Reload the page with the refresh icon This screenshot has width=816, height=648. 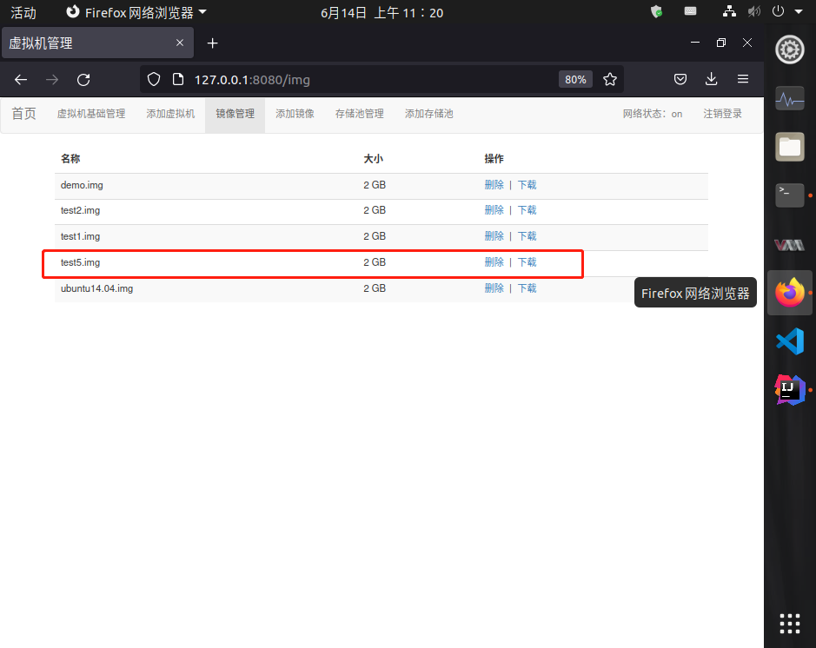(83, 80)
